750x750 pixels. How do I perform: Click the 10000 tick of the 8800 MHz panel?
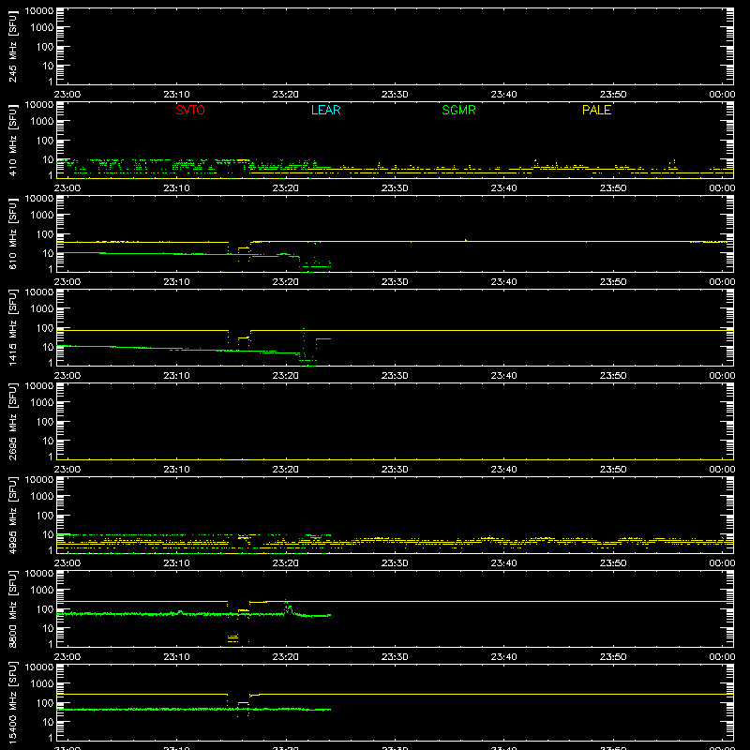tap(39, 574)
